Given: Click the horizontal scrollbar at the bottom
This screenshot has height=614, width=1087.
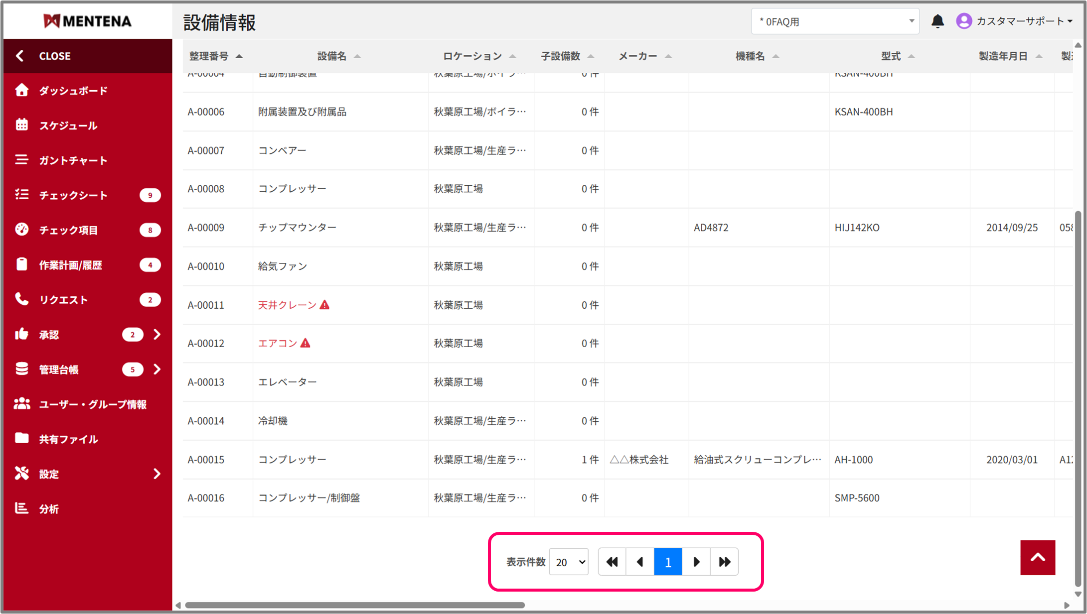Looking at the screenshot, I should (355, 605).
